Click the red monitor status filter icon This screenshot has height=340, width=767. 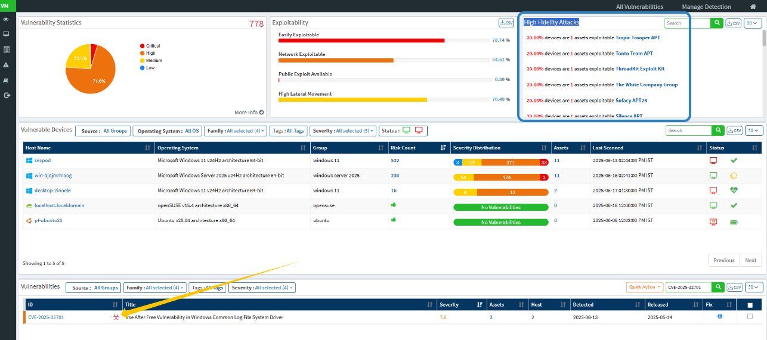coord(419,130)
